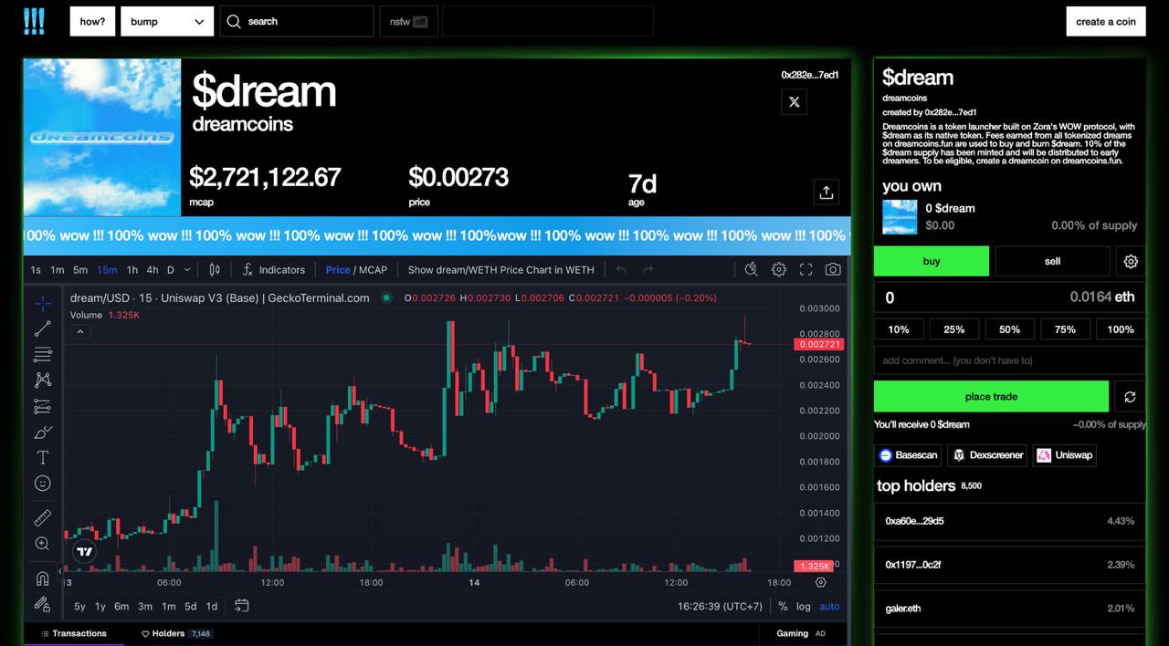Collapse the drawing toolbar side arrow
This screenshot has width=1169, height=646.
coord(60,571)
